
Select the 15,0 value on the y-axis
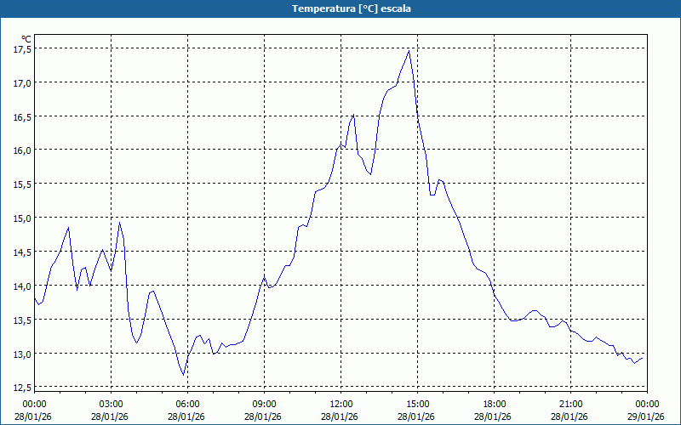[21, 218]
